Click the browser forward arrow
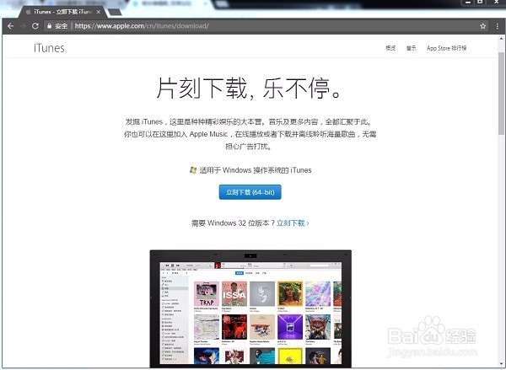The image size is (506, 370). click(23, 26)
